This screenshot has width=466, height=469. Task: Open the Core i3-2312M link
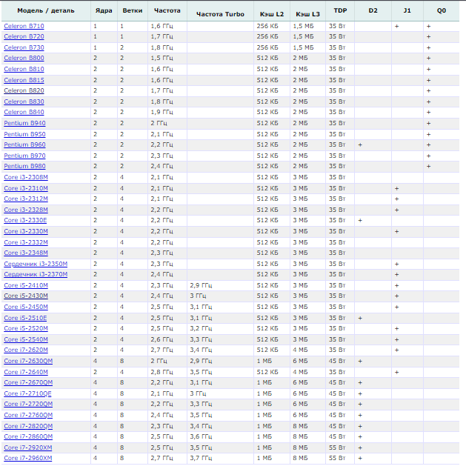pyautogui.click(x=26, y=199)
